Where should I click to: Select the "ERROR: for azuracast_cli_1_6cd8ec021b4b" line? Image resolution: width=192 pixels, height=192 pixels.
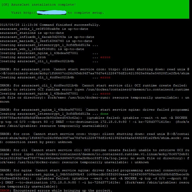tap(93, 85)
